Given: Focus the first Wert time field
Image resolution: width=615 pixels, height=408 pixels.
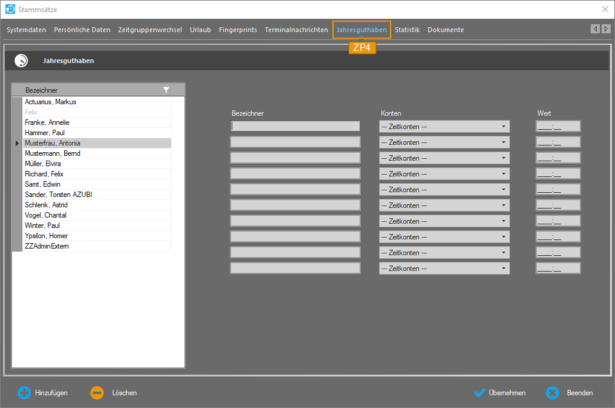Looking at the screenshot, I should [x=557, y=126].
